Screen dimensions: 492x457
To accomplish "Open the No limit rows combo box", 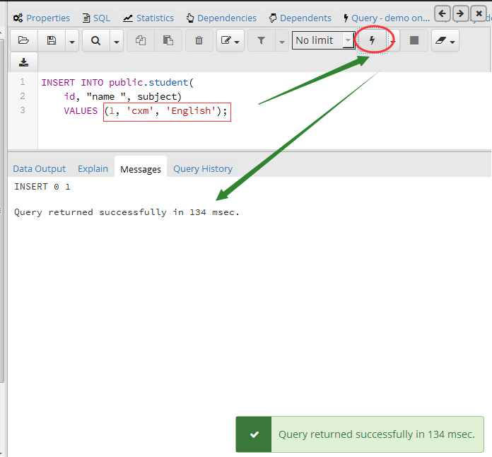I will 323,40.
